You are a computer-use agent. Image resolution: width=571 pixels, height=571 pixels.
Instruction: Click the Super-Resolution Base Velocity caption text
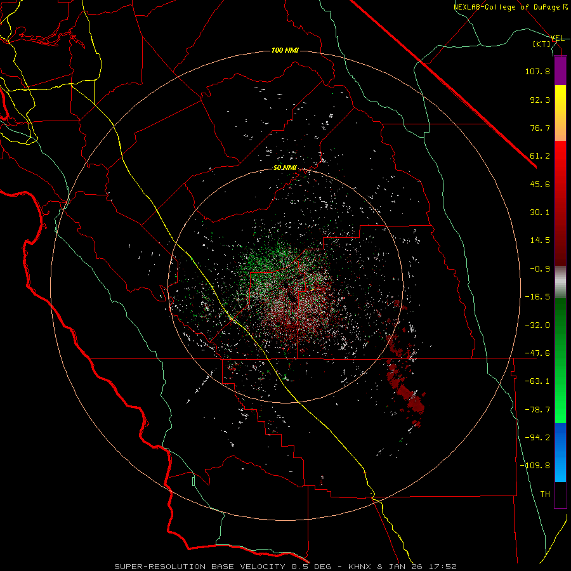285,567
